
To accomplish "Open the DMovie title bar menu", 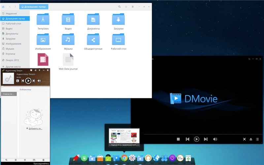I will (x=249, y=59).
